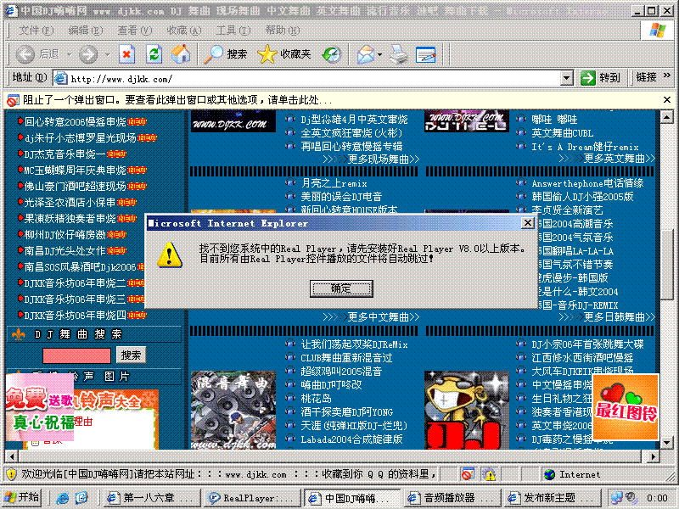Image resolution: width=679 pixels, height=509 pixels.
Task: Expand the address bar URL dropdown
Action: point(566,78)
